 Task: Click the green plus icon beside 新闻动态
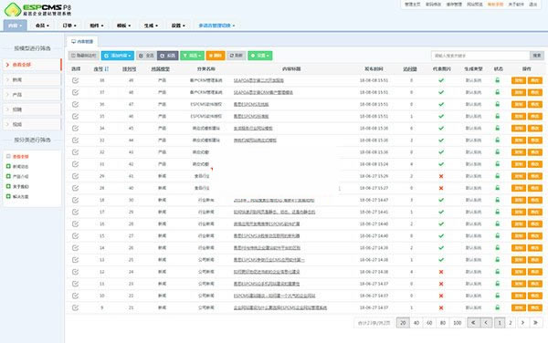pyautogui.click(x=8, y=166)
